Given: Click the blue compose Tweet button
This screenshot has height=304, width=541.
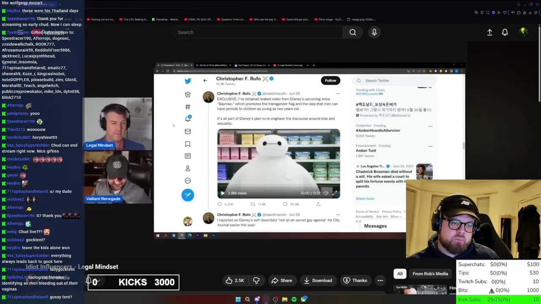Looking at the screenshot, I should coord(188,195).
